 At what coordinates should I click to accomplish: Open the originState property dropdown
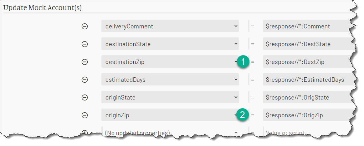(170, 97)
